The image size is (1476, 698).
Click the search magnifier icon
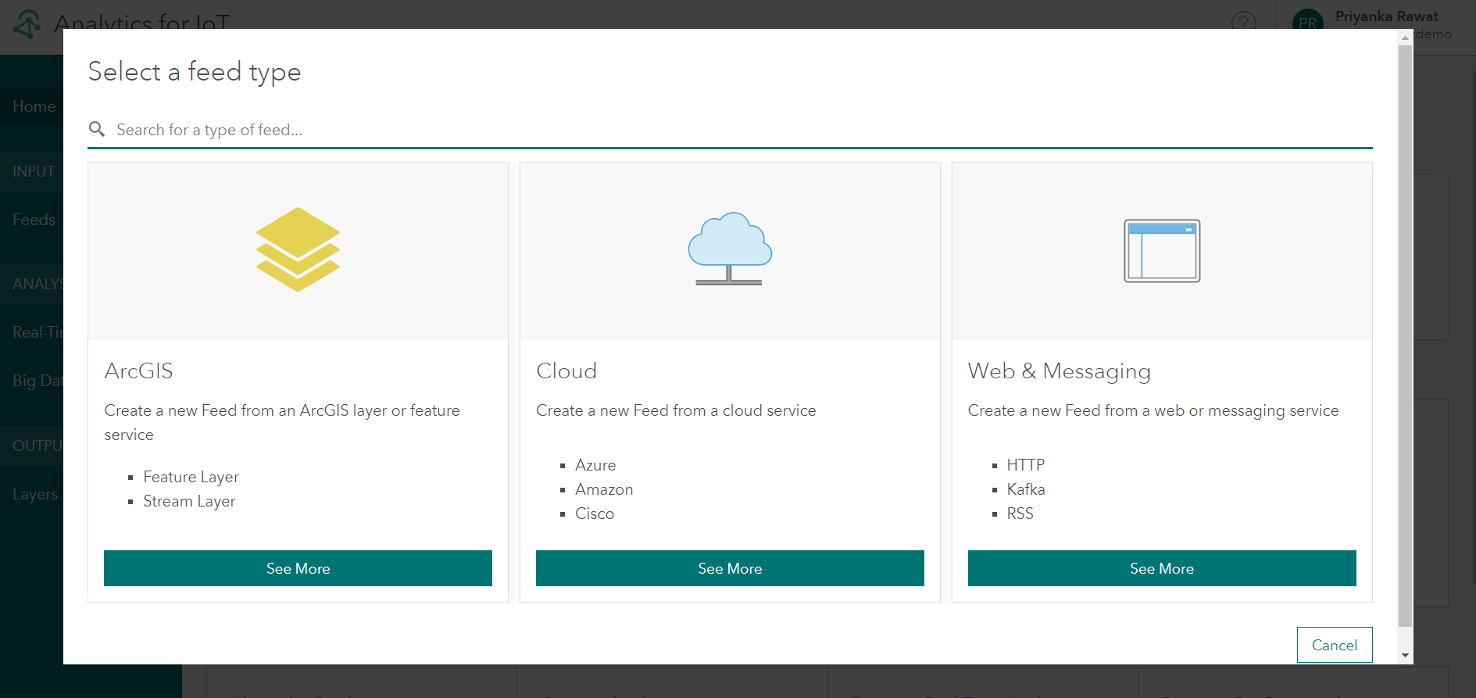[x=97, y=129]
